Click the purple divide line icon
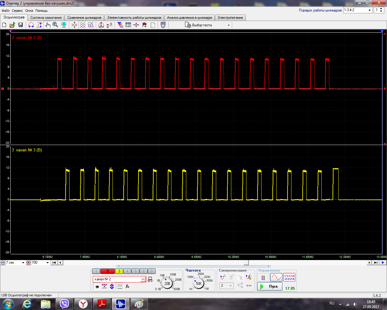 136,25
